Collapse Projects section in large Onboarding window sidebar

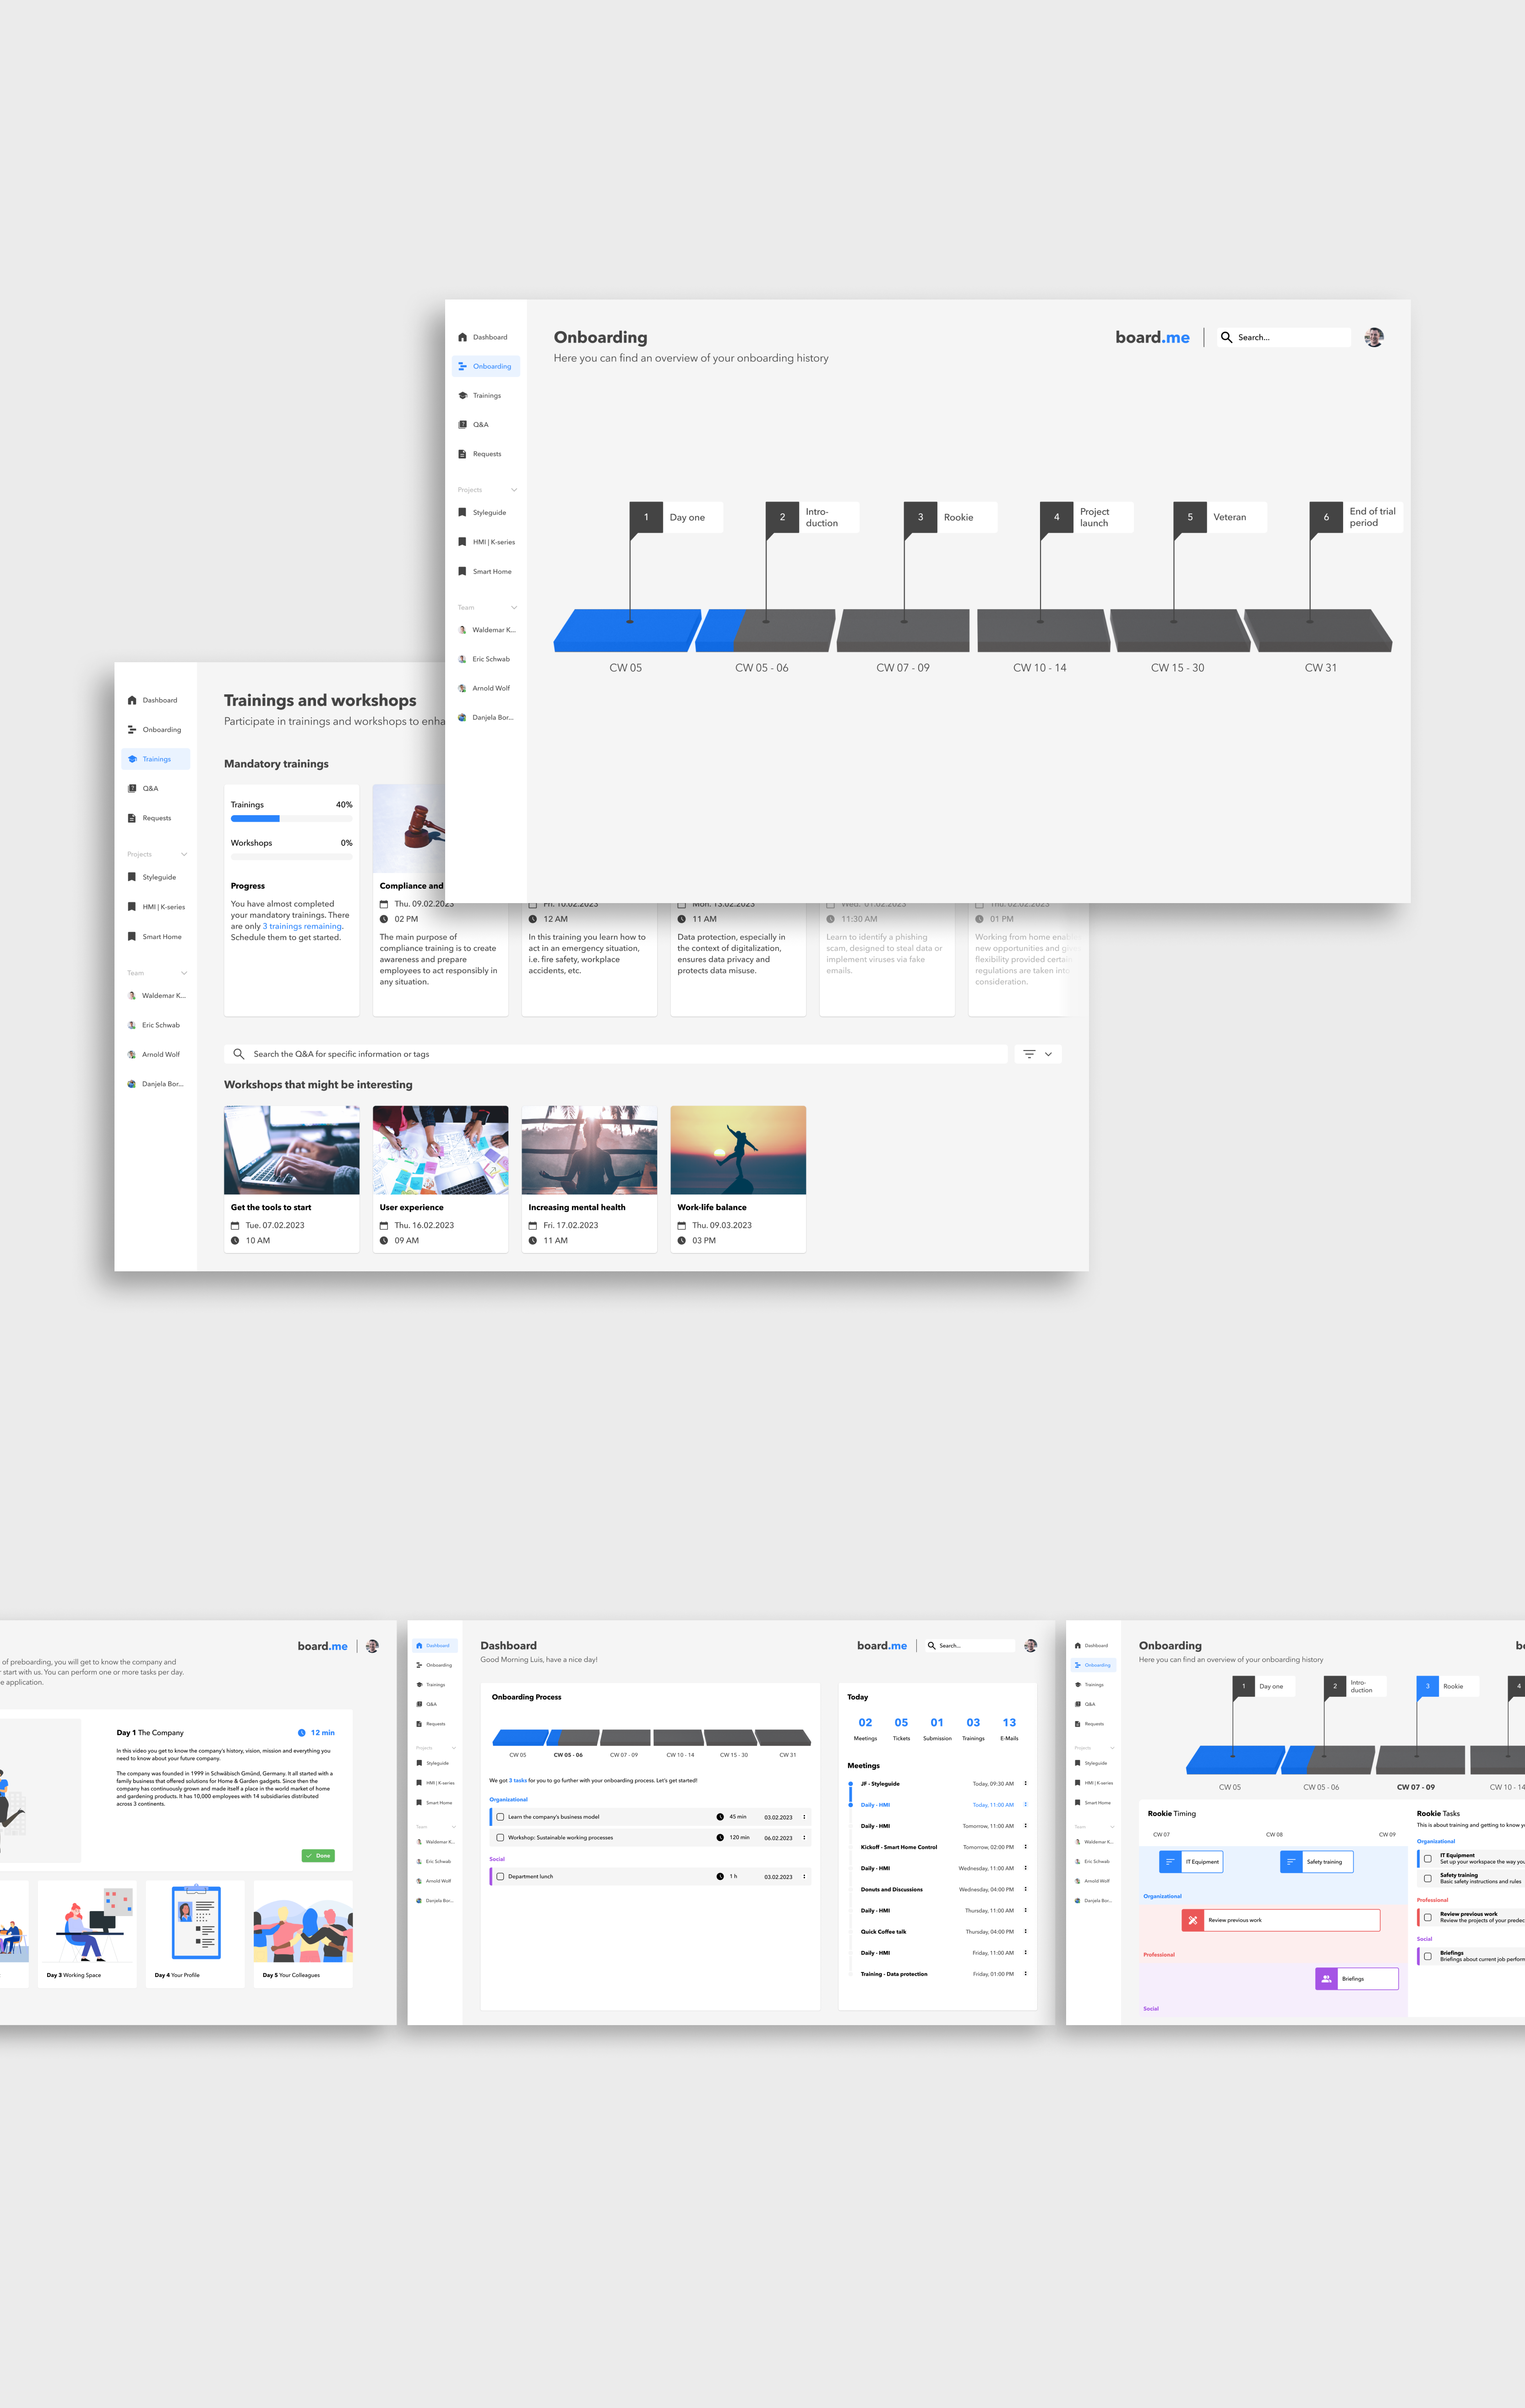[514, 490]
